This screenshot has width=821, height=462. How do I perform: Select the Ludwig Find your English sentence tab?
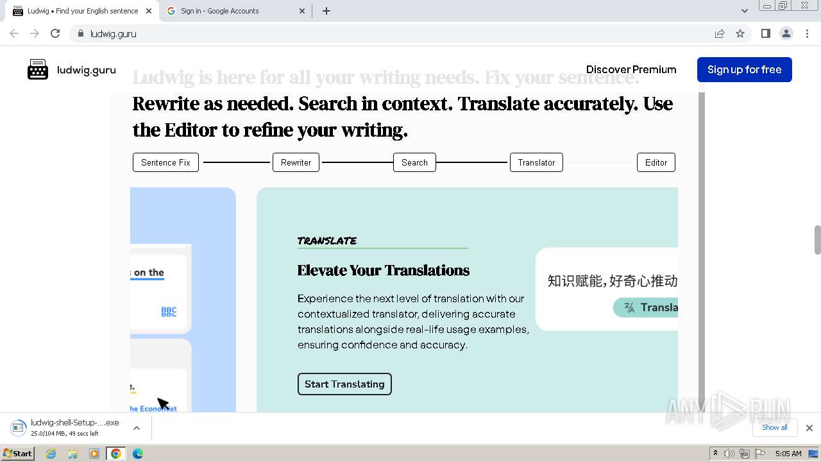point(82,11)
